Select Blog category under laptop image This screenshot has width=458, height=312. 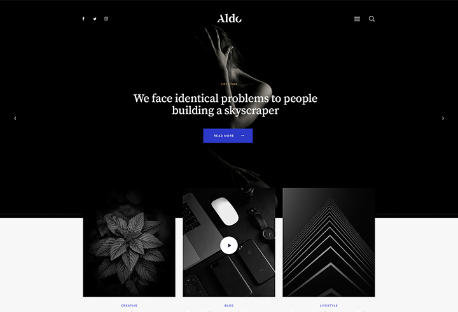[x=229, y=306]
